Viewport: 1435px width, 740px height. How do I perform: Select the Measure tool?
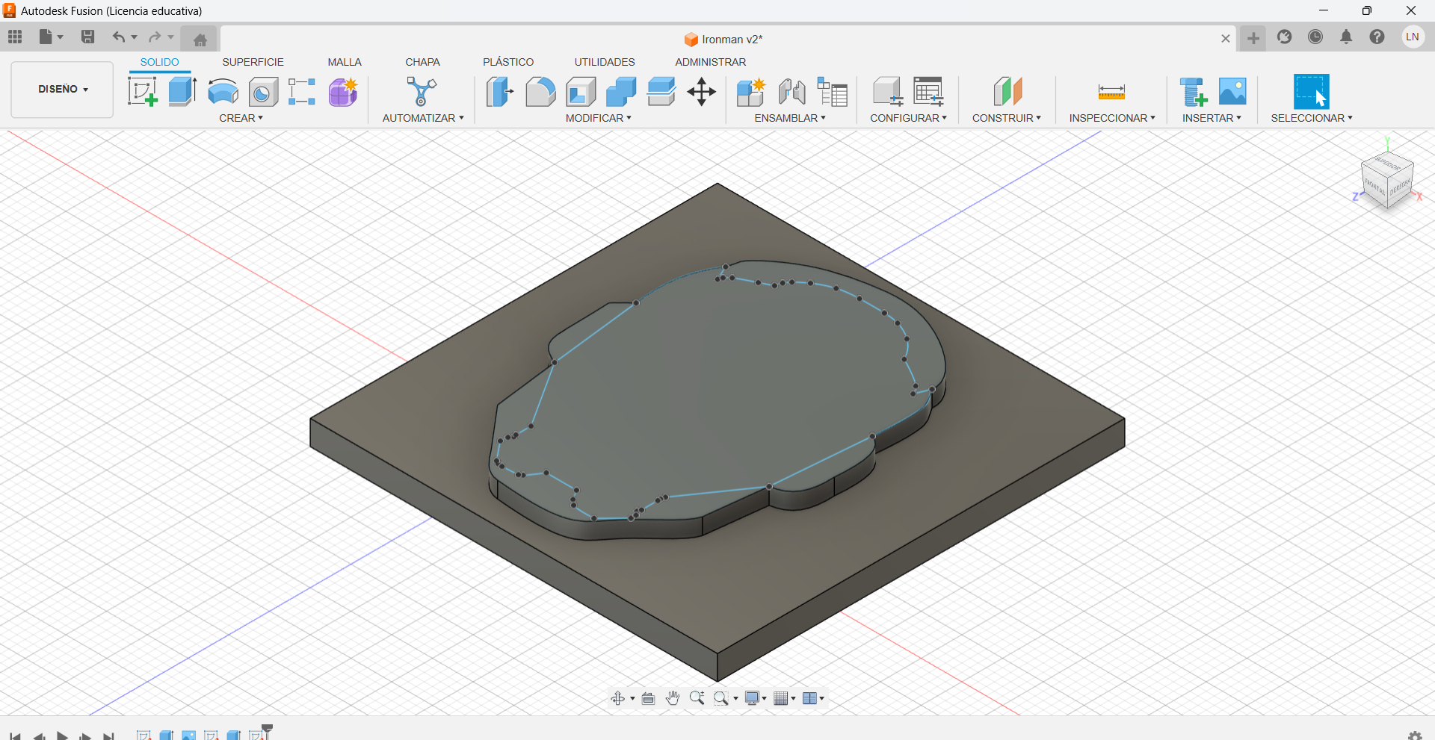(x=1111, y=92)
